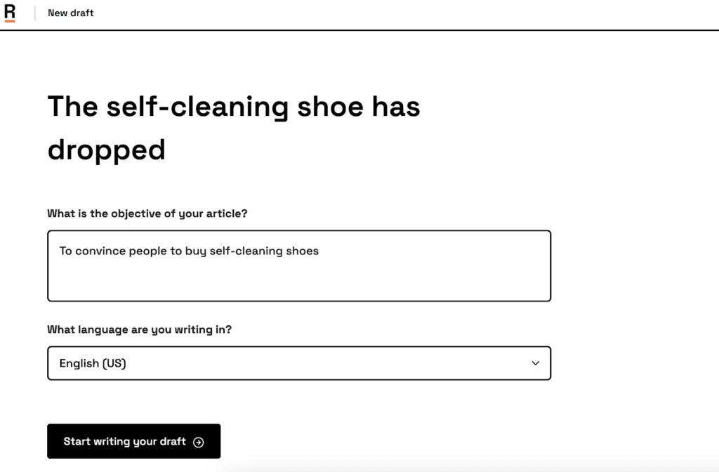Click the 'English (US)' selected value text
The height and width of the screenshot is (472, 719).
pyautogui.click(x=92, y=363)
